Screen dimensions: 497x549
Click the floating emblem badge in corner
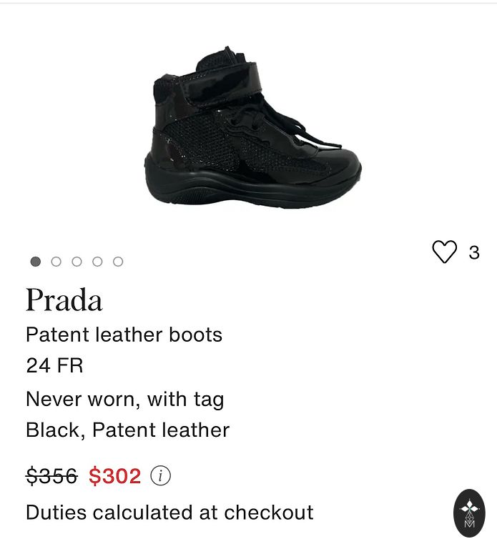point(469,513)
